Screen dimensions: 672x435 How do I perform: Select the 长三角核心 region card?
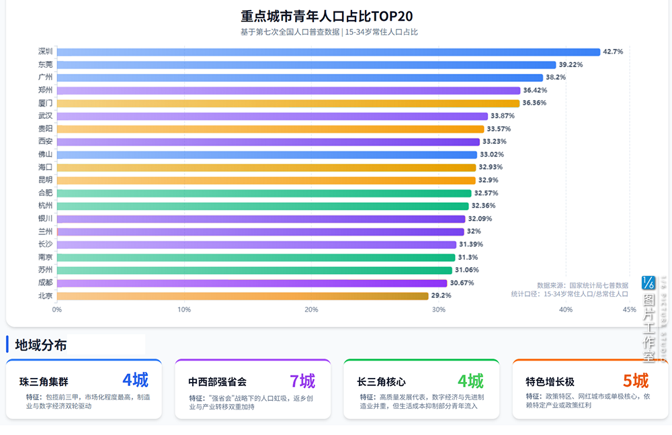point(421,389)
